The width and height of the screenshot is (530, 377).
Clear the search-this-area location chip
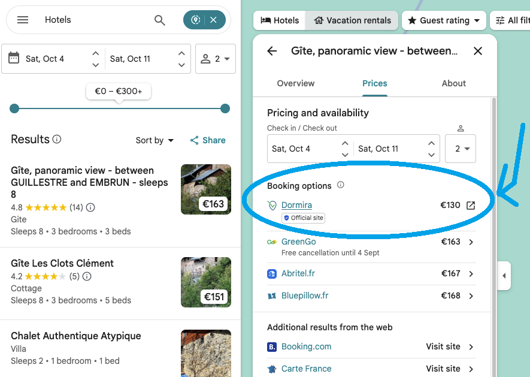point(214,20)
